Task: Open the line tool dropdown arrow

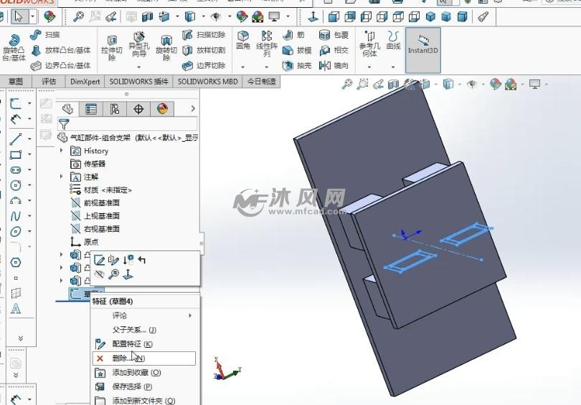Action: click(29, 140)
